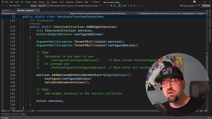Click the bookmark toolbar icon
Viewport: 212px width, 119px height.
[x=134, y=6]
